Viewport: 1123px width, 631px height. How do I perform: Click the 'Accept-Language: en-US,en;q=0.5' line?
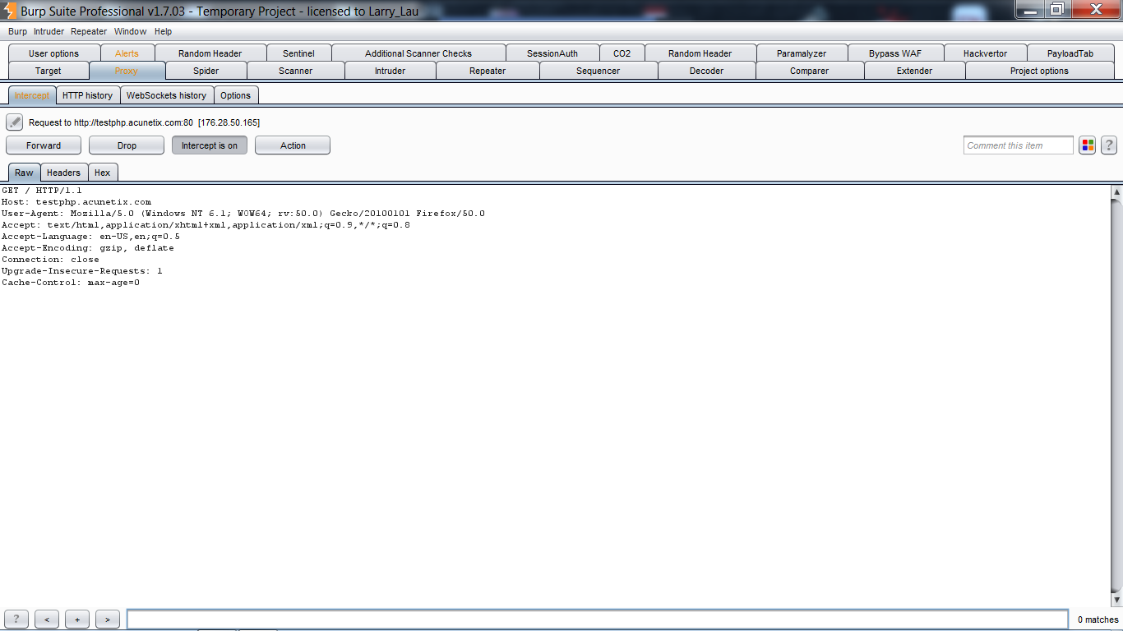(x=90, y=237)
